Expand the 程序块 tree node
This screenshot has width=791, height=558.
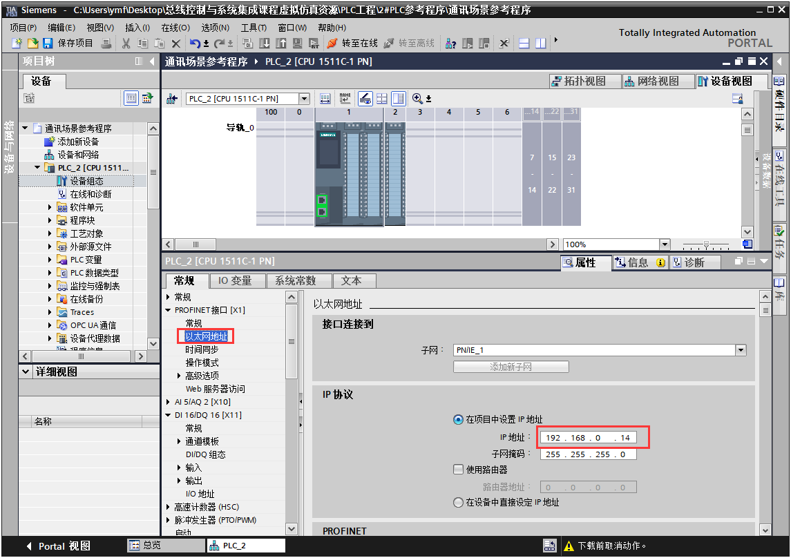pos(50,220)
